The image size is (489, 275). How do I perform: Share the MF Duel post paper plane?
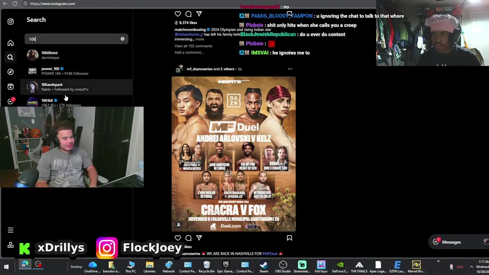tap(199, 238)
